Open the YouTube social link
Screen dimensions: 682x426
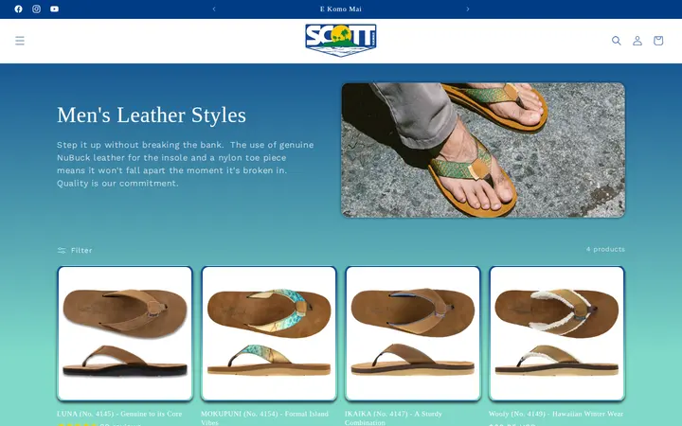(x=54, y=9)
